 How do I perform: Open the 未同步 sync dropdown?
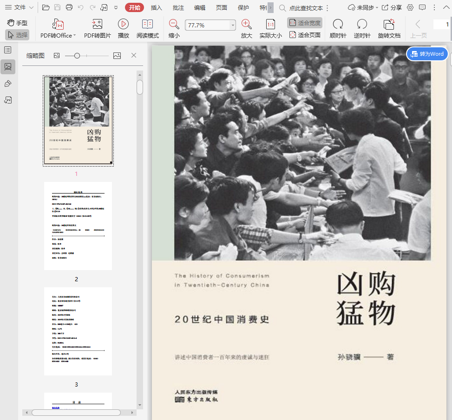(363, 8)
